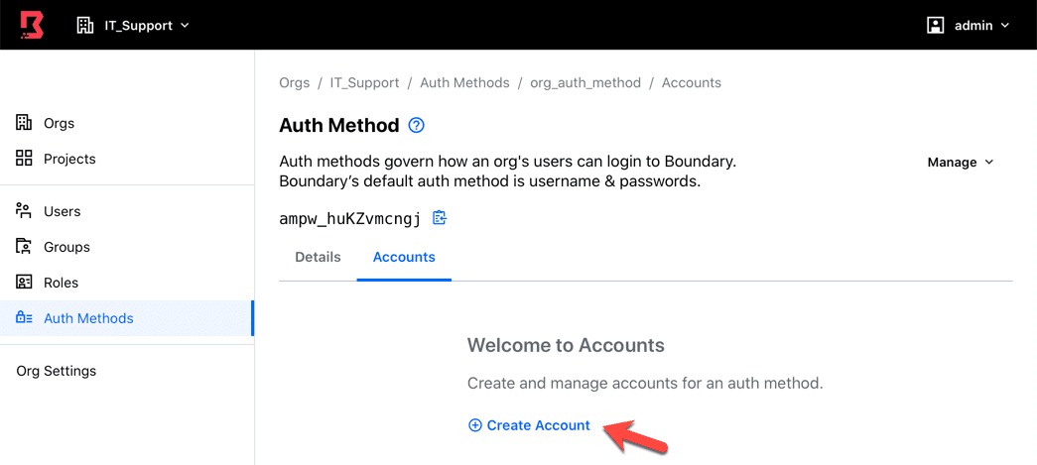Navigate to the Orgs breadcrumb link
The height and width of the screenshot is (465, 1037).
click(295, 82)
